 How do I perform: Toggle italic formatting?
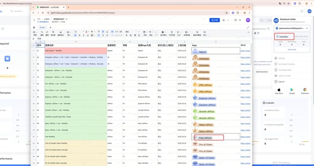point(84,35)
